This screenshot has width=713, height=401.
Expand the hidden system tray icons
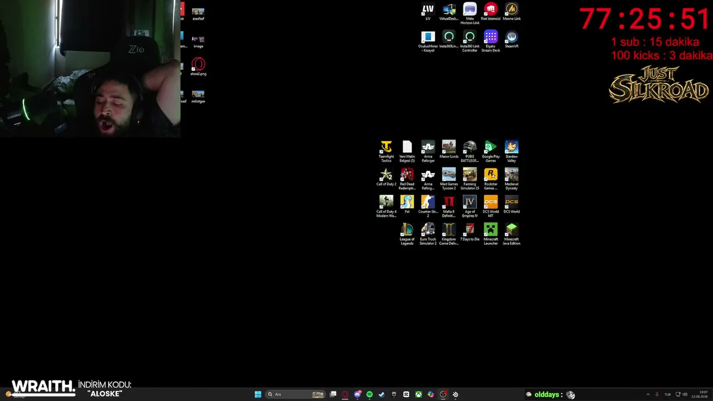click(648, 394)
